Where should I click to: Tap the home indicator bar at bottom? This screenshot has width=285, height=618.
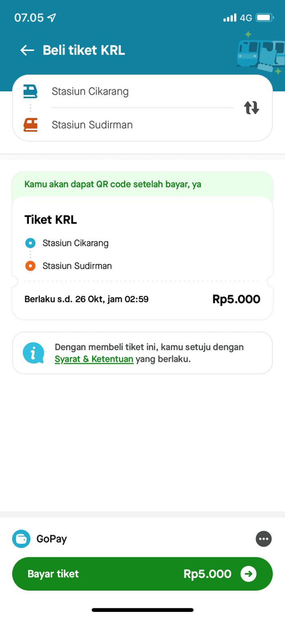pos(142,609)
